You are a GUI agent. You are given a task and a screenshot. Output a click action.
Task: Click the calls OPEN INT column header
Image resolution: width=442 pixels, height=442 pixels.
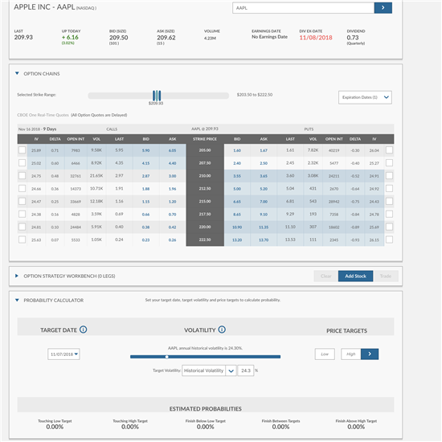(76, 139)
